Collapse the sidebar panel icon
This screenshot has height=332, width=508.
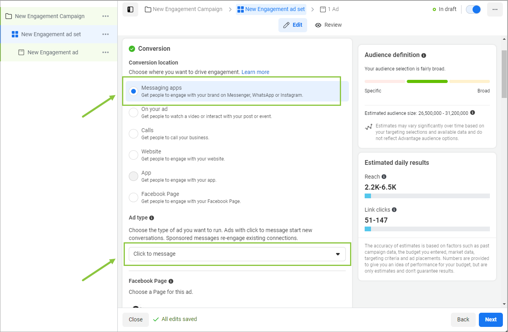click(x=130, y=9)
